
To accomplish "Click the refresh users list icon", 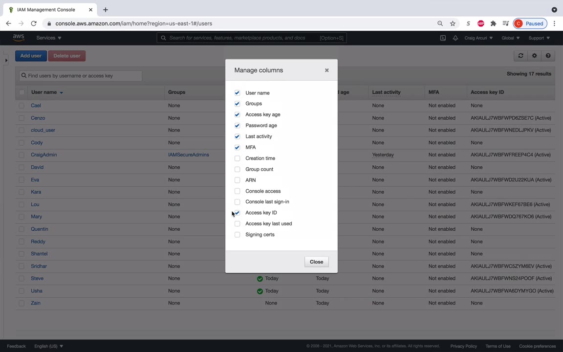I will (520, 56).
